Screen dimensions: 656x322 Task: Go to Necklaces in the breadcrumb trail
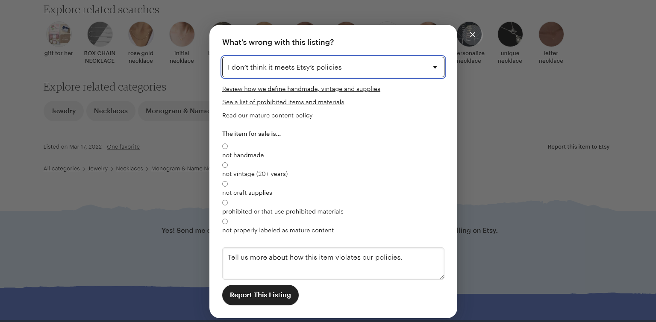point(129,169)
